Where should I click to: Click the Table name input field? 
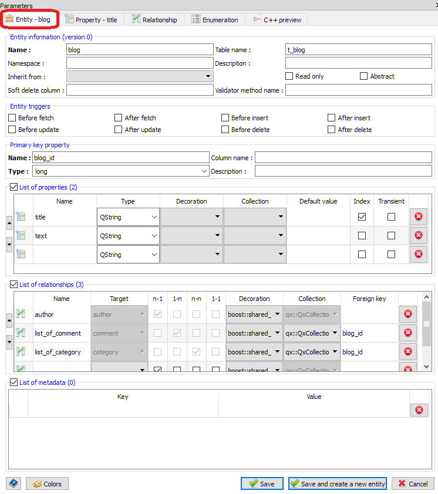[358, 50]
